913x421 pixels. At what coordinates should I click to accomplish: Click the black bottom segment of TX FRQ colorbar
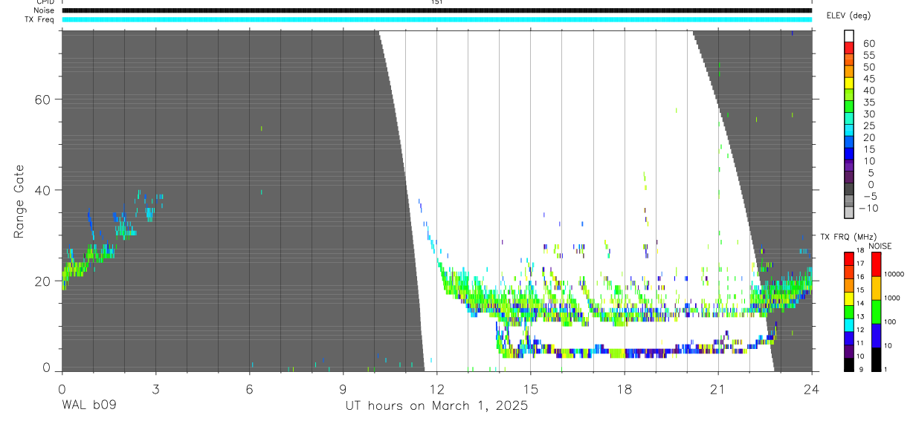point(849,365)
